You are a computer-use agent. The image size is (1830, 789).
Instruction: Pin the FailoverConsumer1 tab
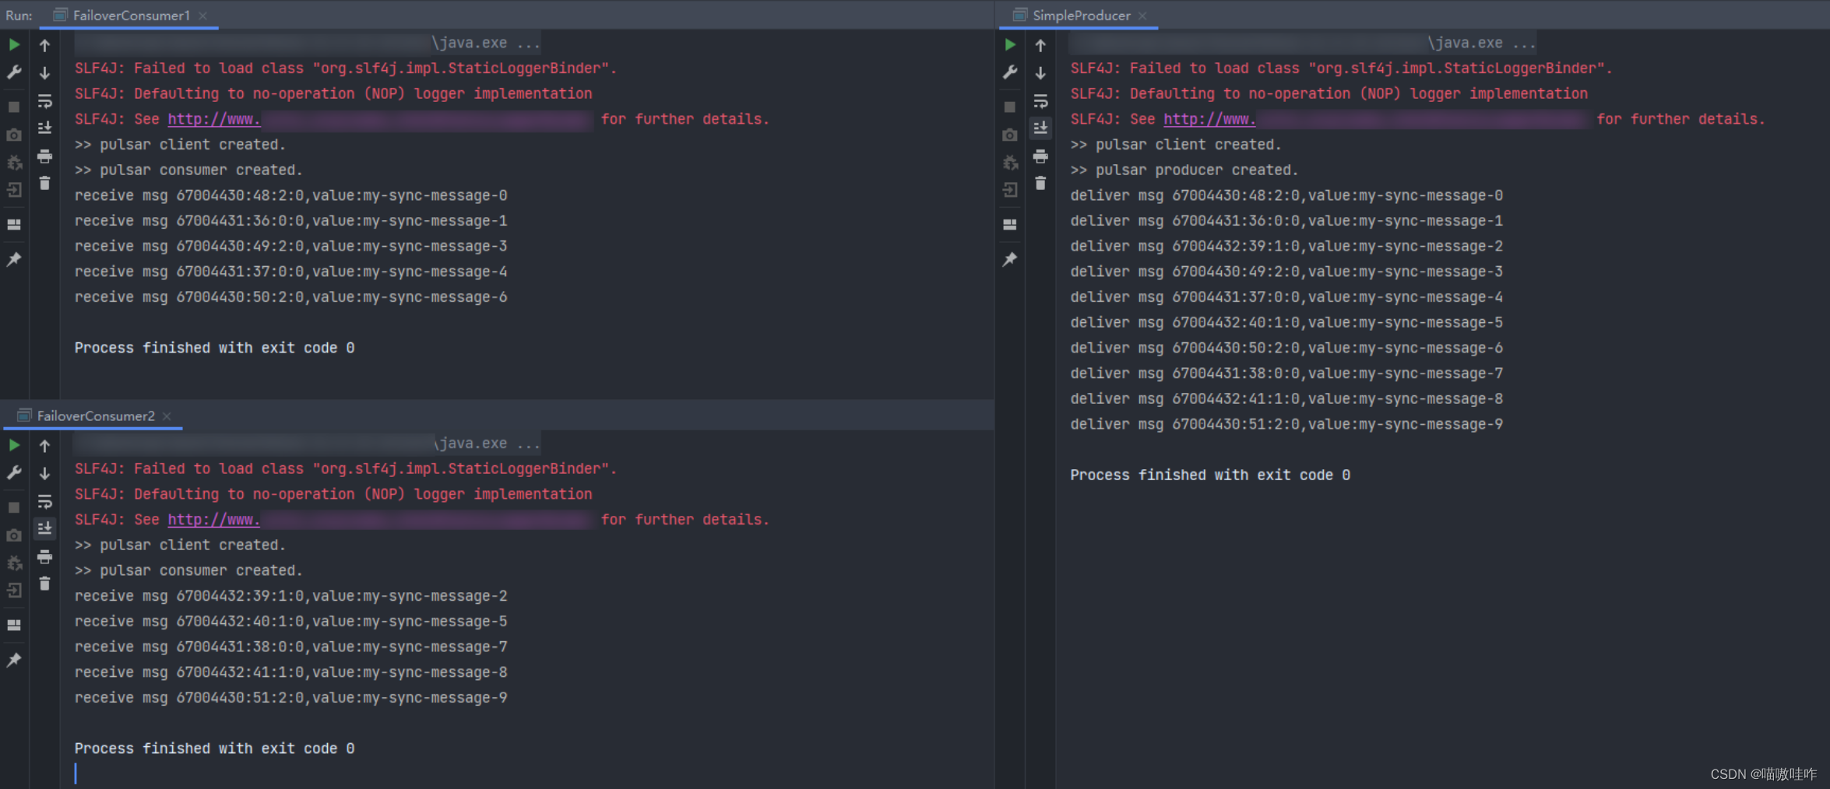[14, 259]
